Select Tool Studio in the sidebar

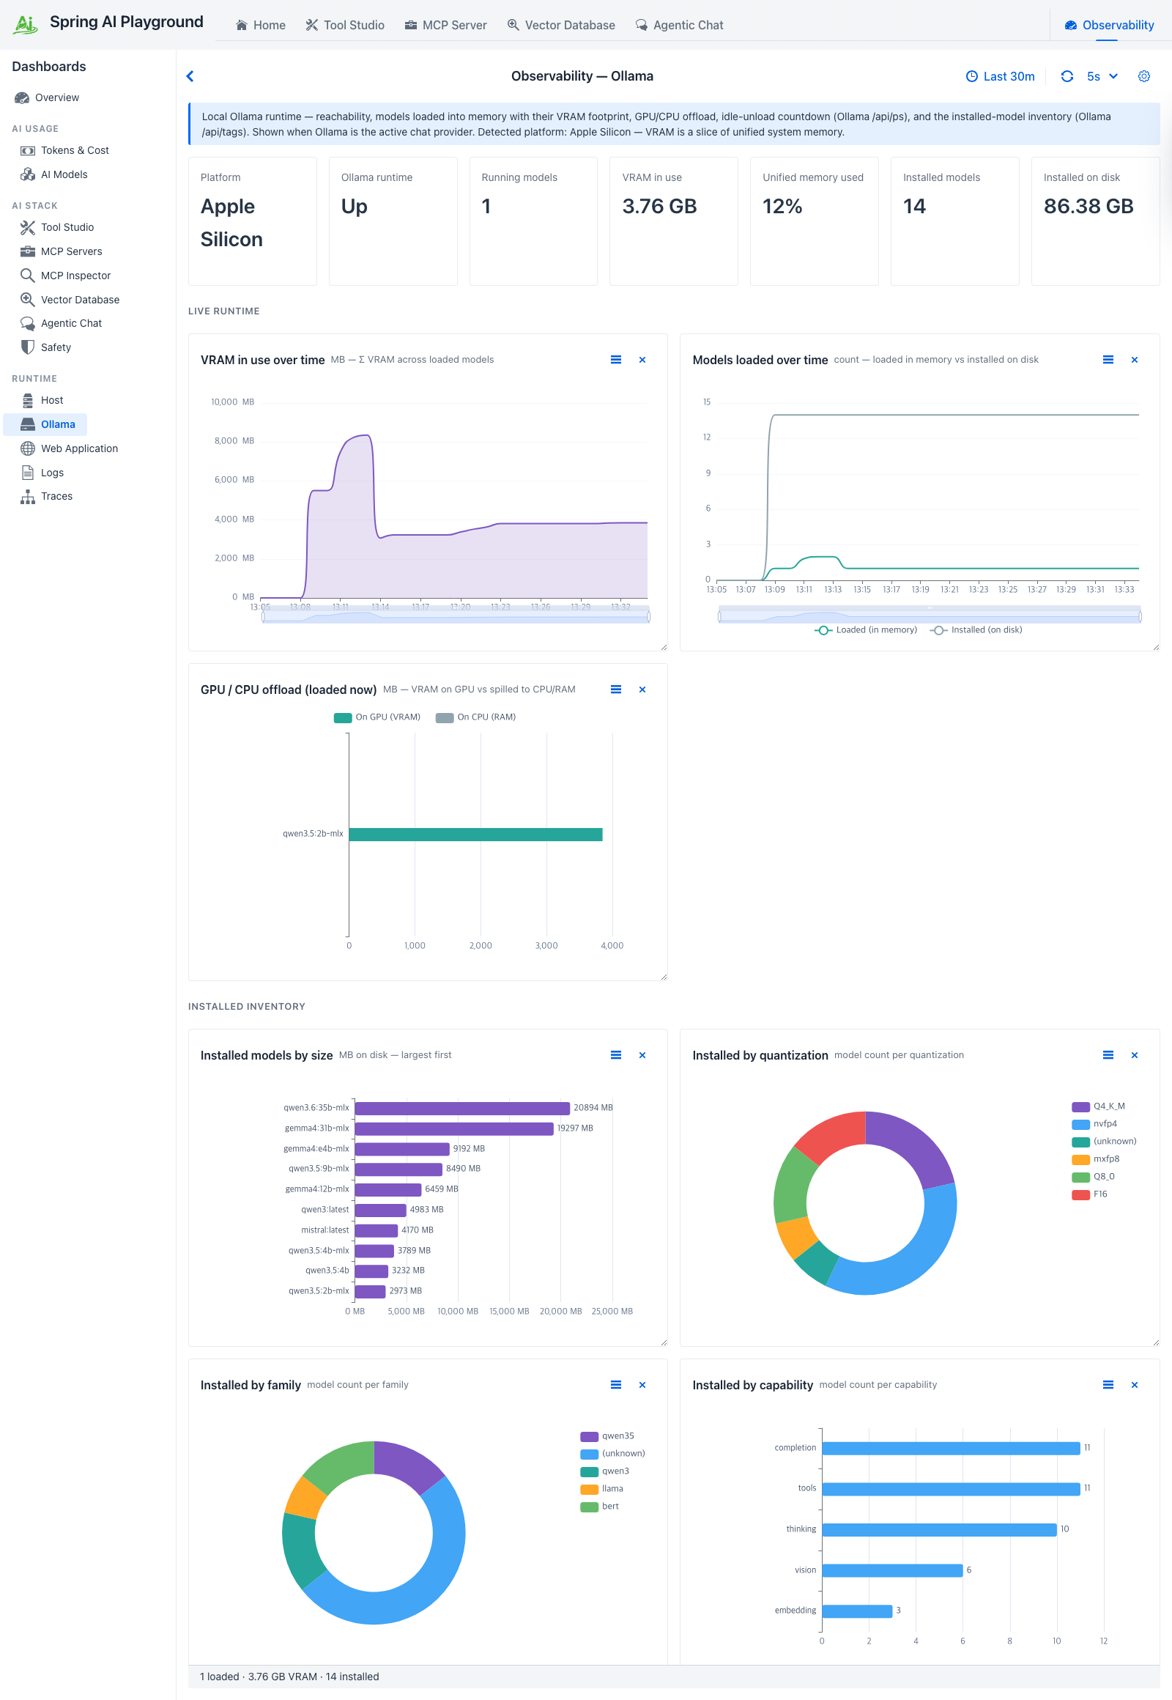[x=57, y=228]
